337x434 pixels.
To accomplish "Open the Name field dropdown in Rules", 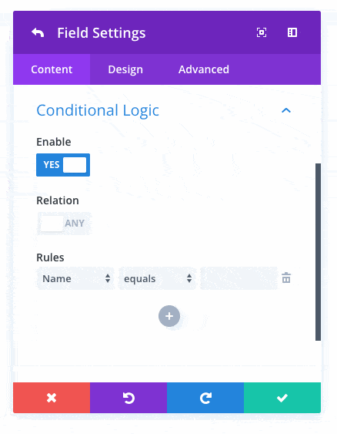I will (x=75, y=278).
